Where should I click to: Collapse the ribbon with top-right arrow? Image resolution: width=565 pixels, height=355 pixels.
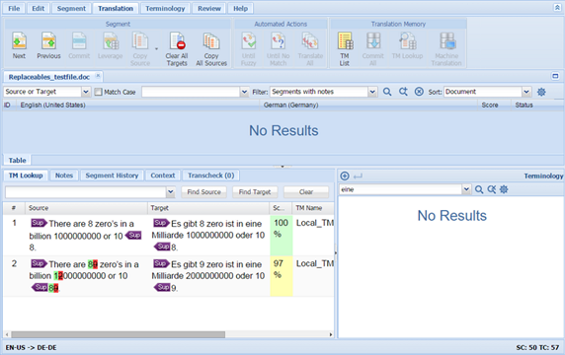pyautogui.click(x=557, y=8)
